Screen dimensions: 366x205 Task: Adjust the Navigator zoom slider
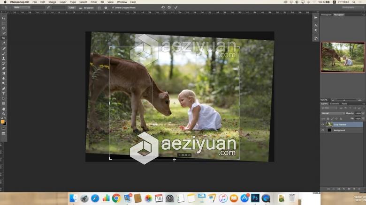[x=344, y=100]
